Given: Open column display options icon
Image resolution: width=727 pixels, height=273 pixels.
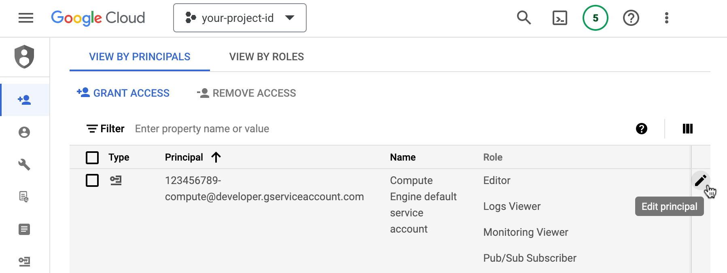Looking at the screenshot, I should [x=687, y=129].
